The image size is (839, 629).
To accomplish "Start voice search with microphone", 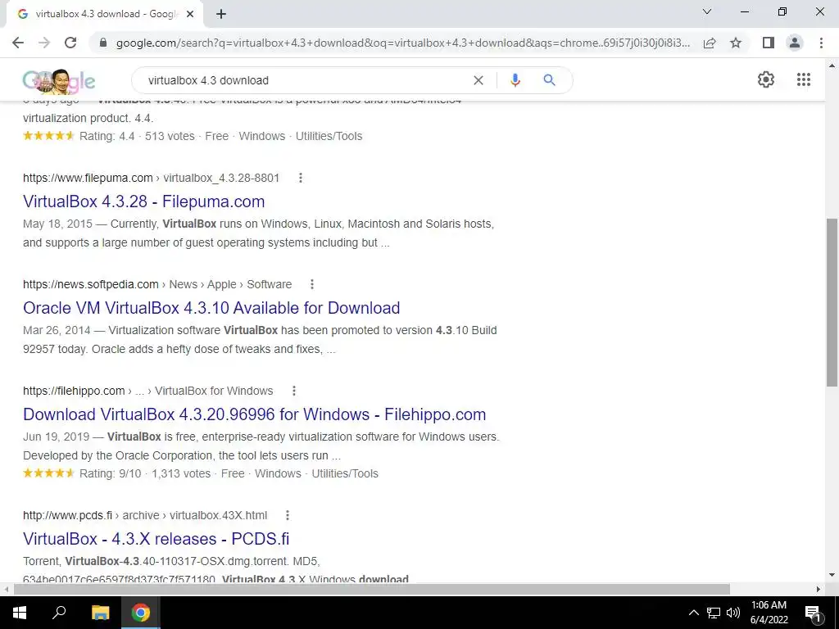I will pyautogui.click(x=515, y=80).
